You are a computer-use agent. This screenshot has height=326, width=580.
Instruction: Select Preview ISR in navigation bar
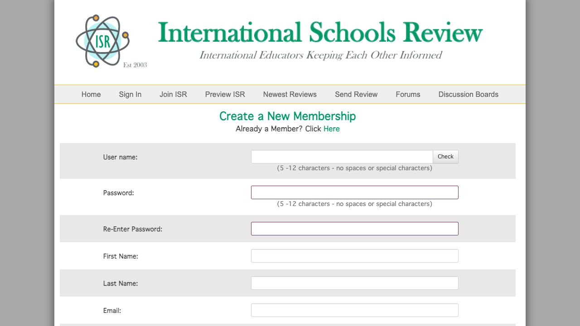(225, 94)
